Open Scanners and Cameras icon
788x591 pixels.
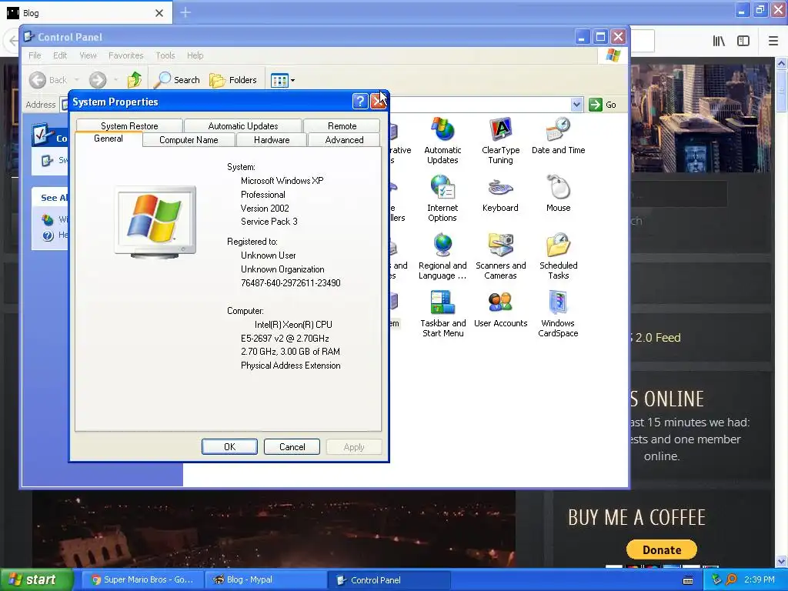[x=500, y=256]
